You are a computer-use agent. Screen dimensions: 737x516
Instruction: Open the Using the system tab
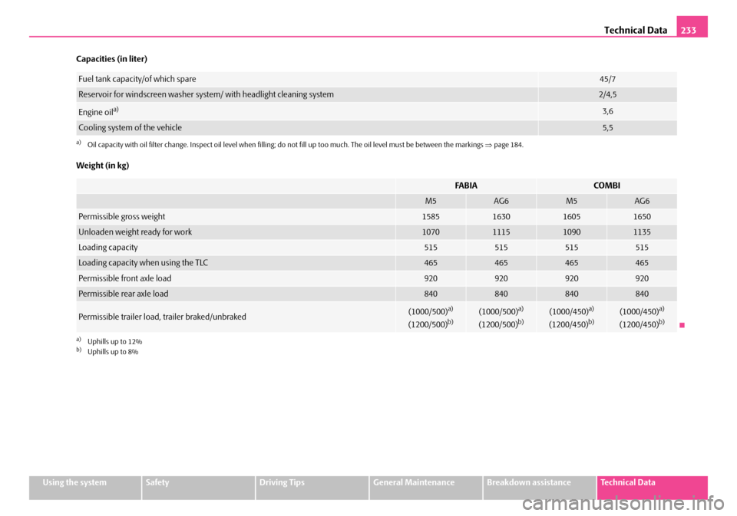point(84,482)
